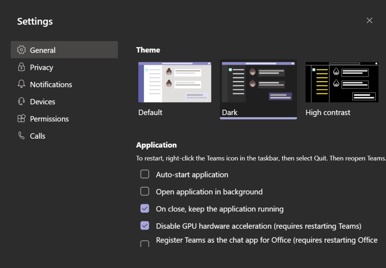This screenshot has width=386, height=268.
Task: Click the phone handset icon for Calls
Action: pyautogui.click(x=21, y=136)
